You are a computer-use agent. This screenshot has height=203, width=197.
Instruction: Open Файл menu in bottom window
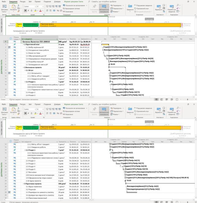pyautogui.click(x=4, y=104)
